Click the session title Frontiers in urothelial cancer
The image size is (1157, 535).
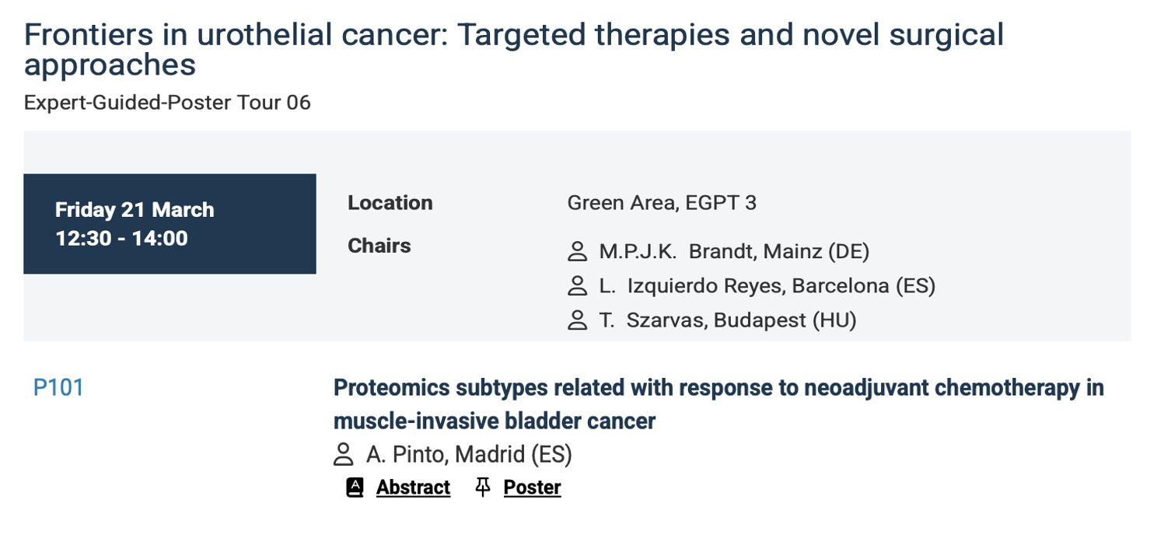pos(513,50)
